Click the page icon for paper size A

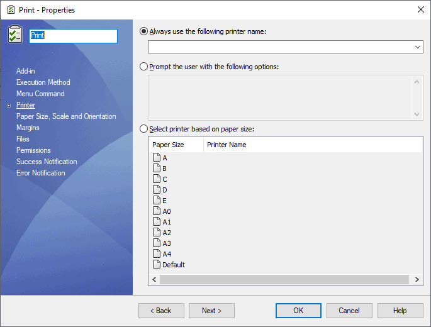click(x=157, y=157)
